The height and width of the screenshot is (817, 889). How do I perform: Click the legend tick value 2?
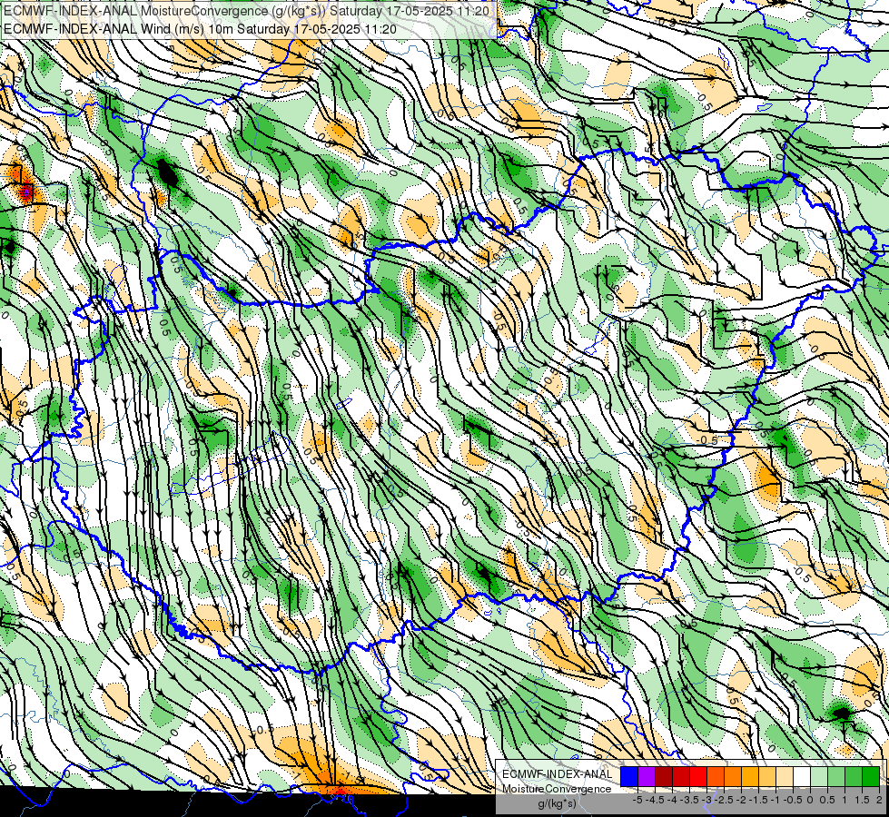click(x=879, y=800)
